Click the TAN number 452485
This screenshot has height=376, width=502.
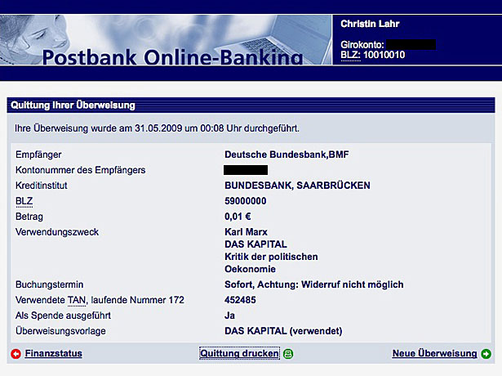[239, 300]
